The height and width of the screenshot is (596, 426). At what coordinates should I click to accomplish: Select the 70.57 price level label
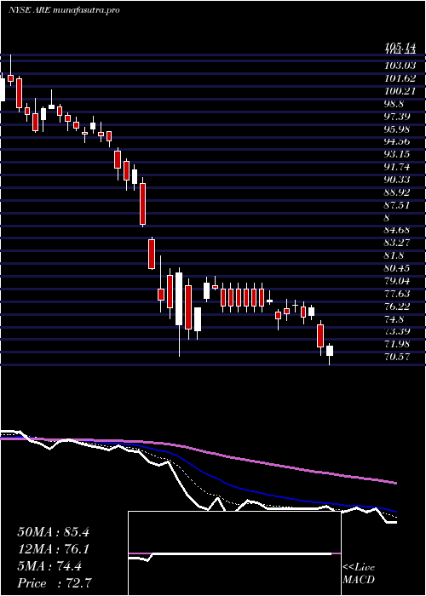(397, 357)
